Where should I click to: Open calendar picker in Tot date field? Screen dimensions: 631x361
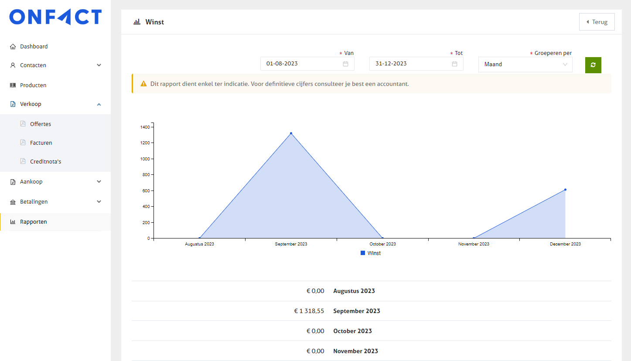tap(454, 64)
